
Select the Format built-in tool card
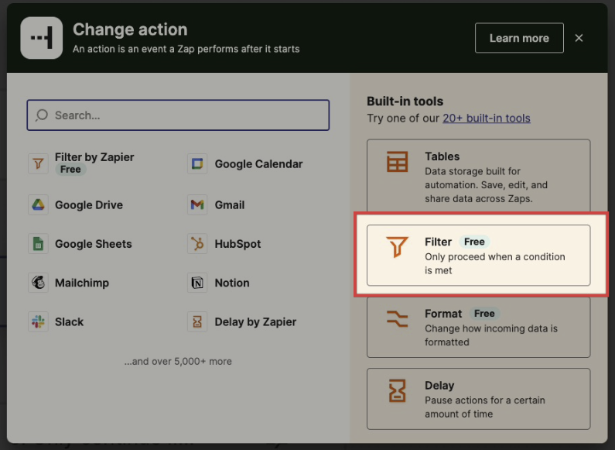479,327
